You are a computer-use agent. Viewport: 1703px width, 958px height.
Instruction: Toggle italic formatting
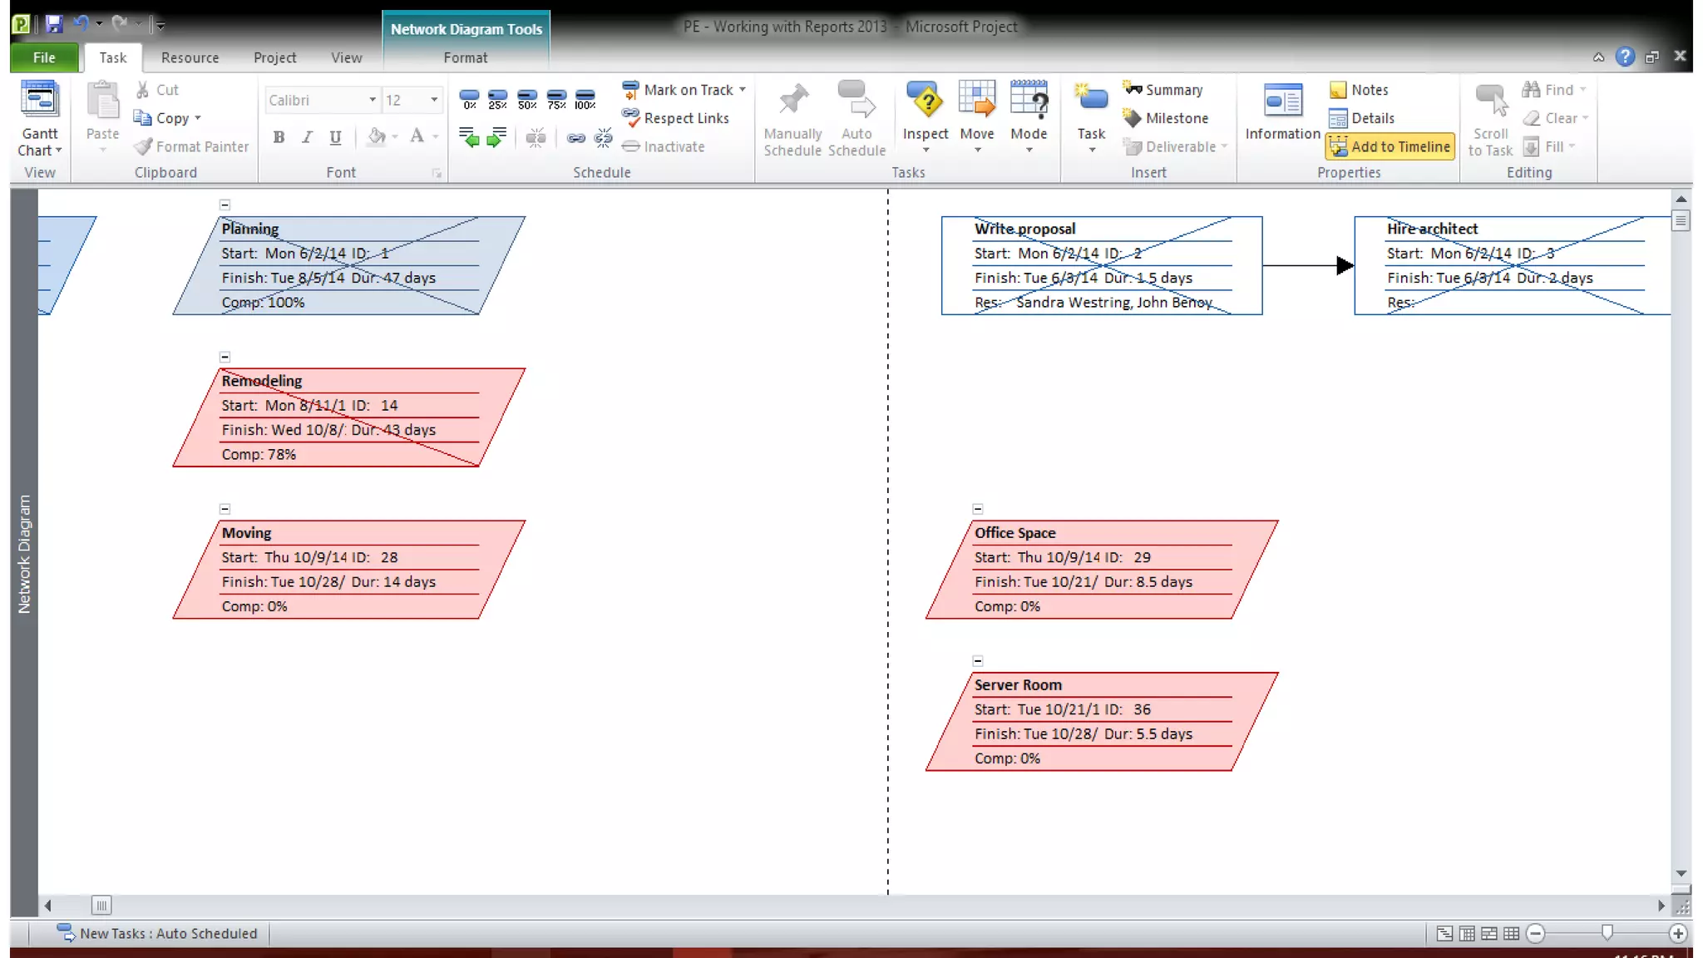click(307, 138)
